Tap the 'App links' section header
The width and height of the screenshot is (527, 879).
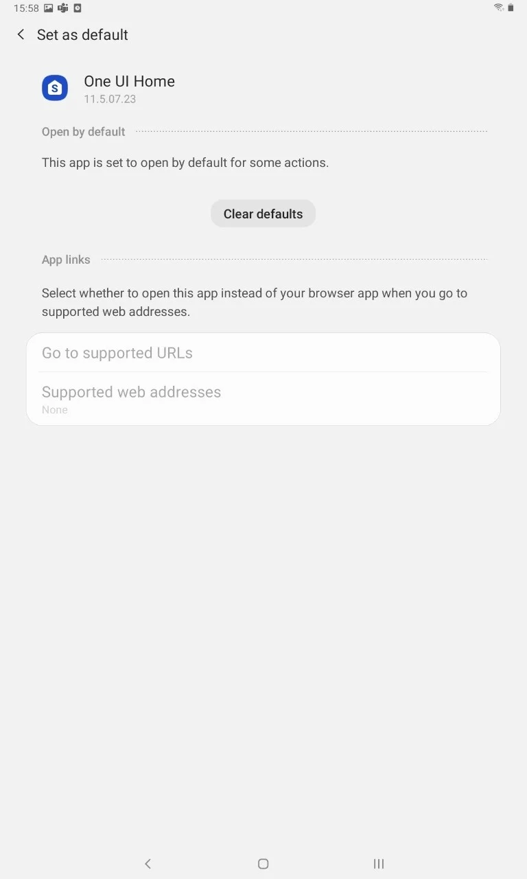66,260
